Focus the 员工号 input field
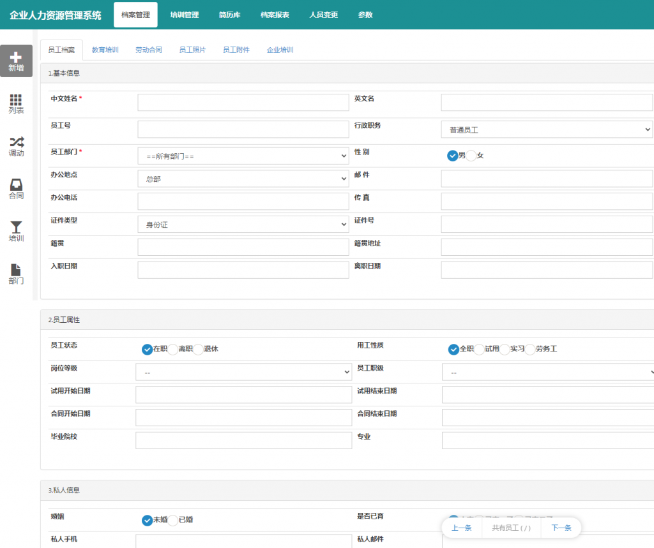Image resolution: width=654 pixels, height=548 pixels. point(243,130)
